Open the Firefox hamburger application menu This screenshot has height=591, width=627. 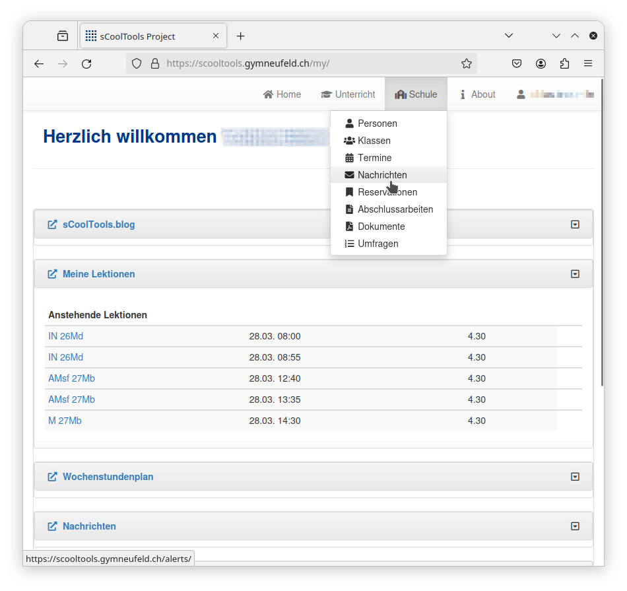click(x=588, y=63)
